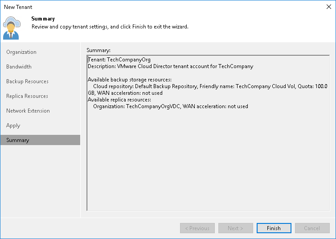Click 'GB, WAN acceleration: not used' line

click(125, 93)
